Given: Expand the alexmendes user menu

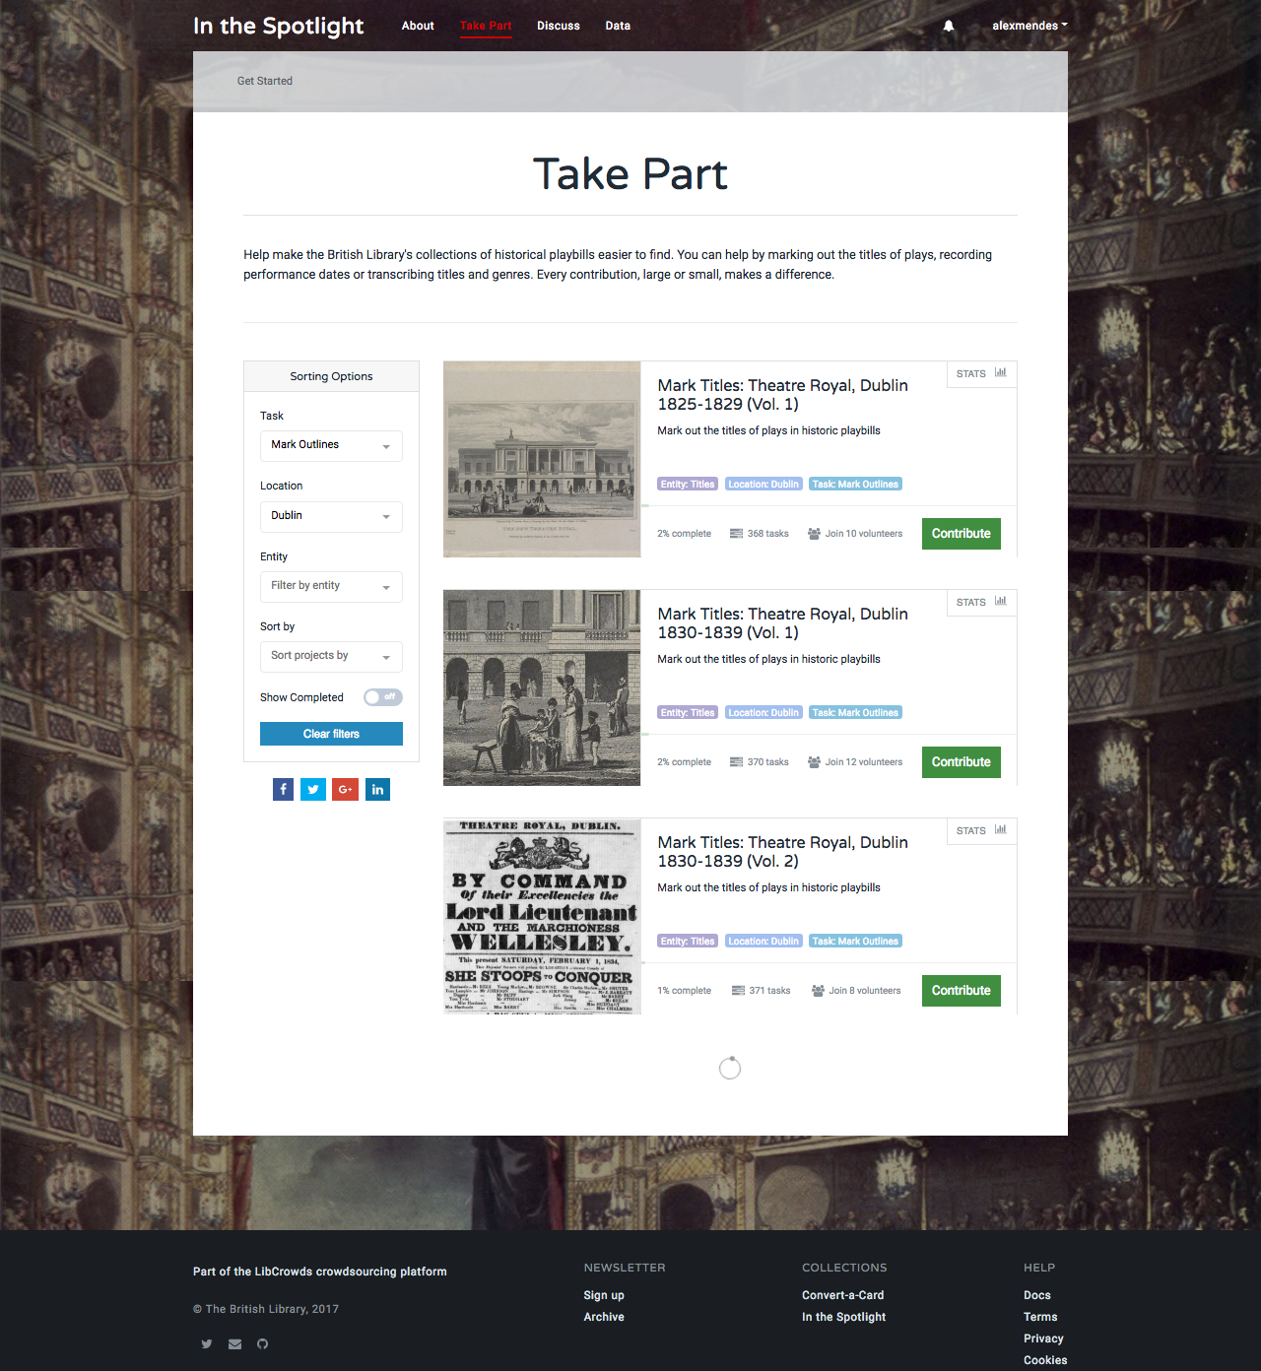Looking at the screenshot, I should coord(1029,26).
